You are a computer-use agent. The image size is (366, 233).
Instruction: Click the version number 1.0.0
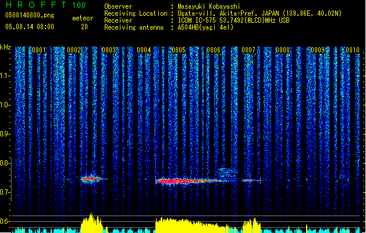(x=79, y=5)
